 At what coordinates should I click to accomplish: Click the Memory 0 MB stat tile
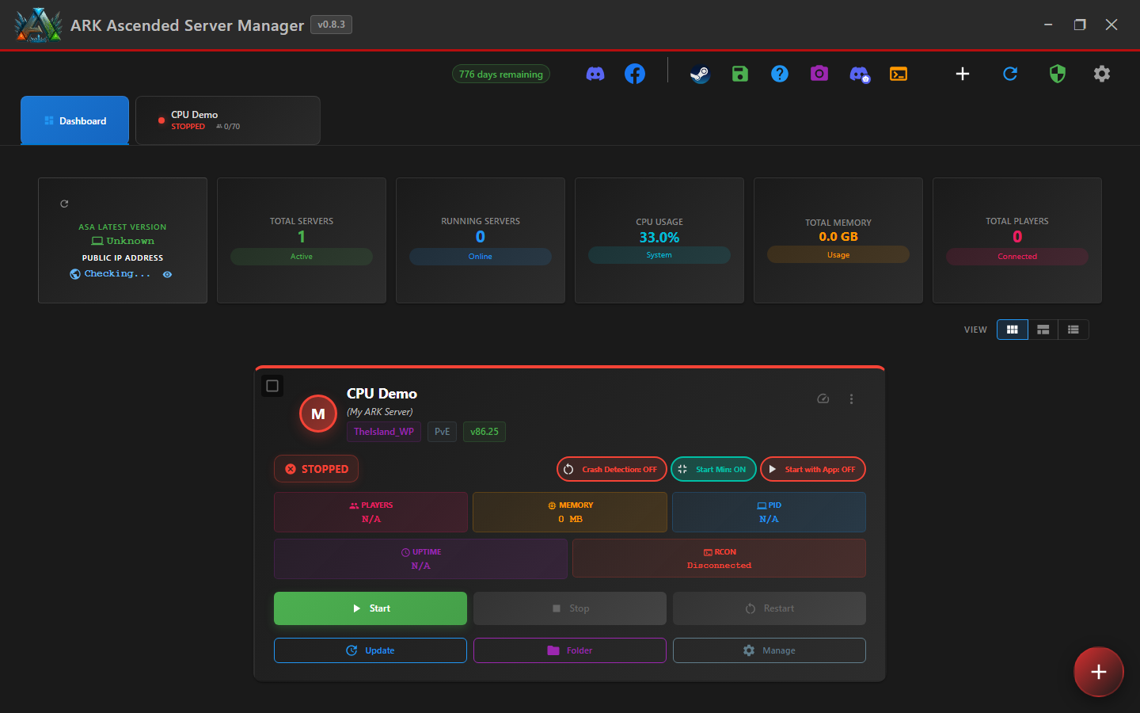click(570, 512)
